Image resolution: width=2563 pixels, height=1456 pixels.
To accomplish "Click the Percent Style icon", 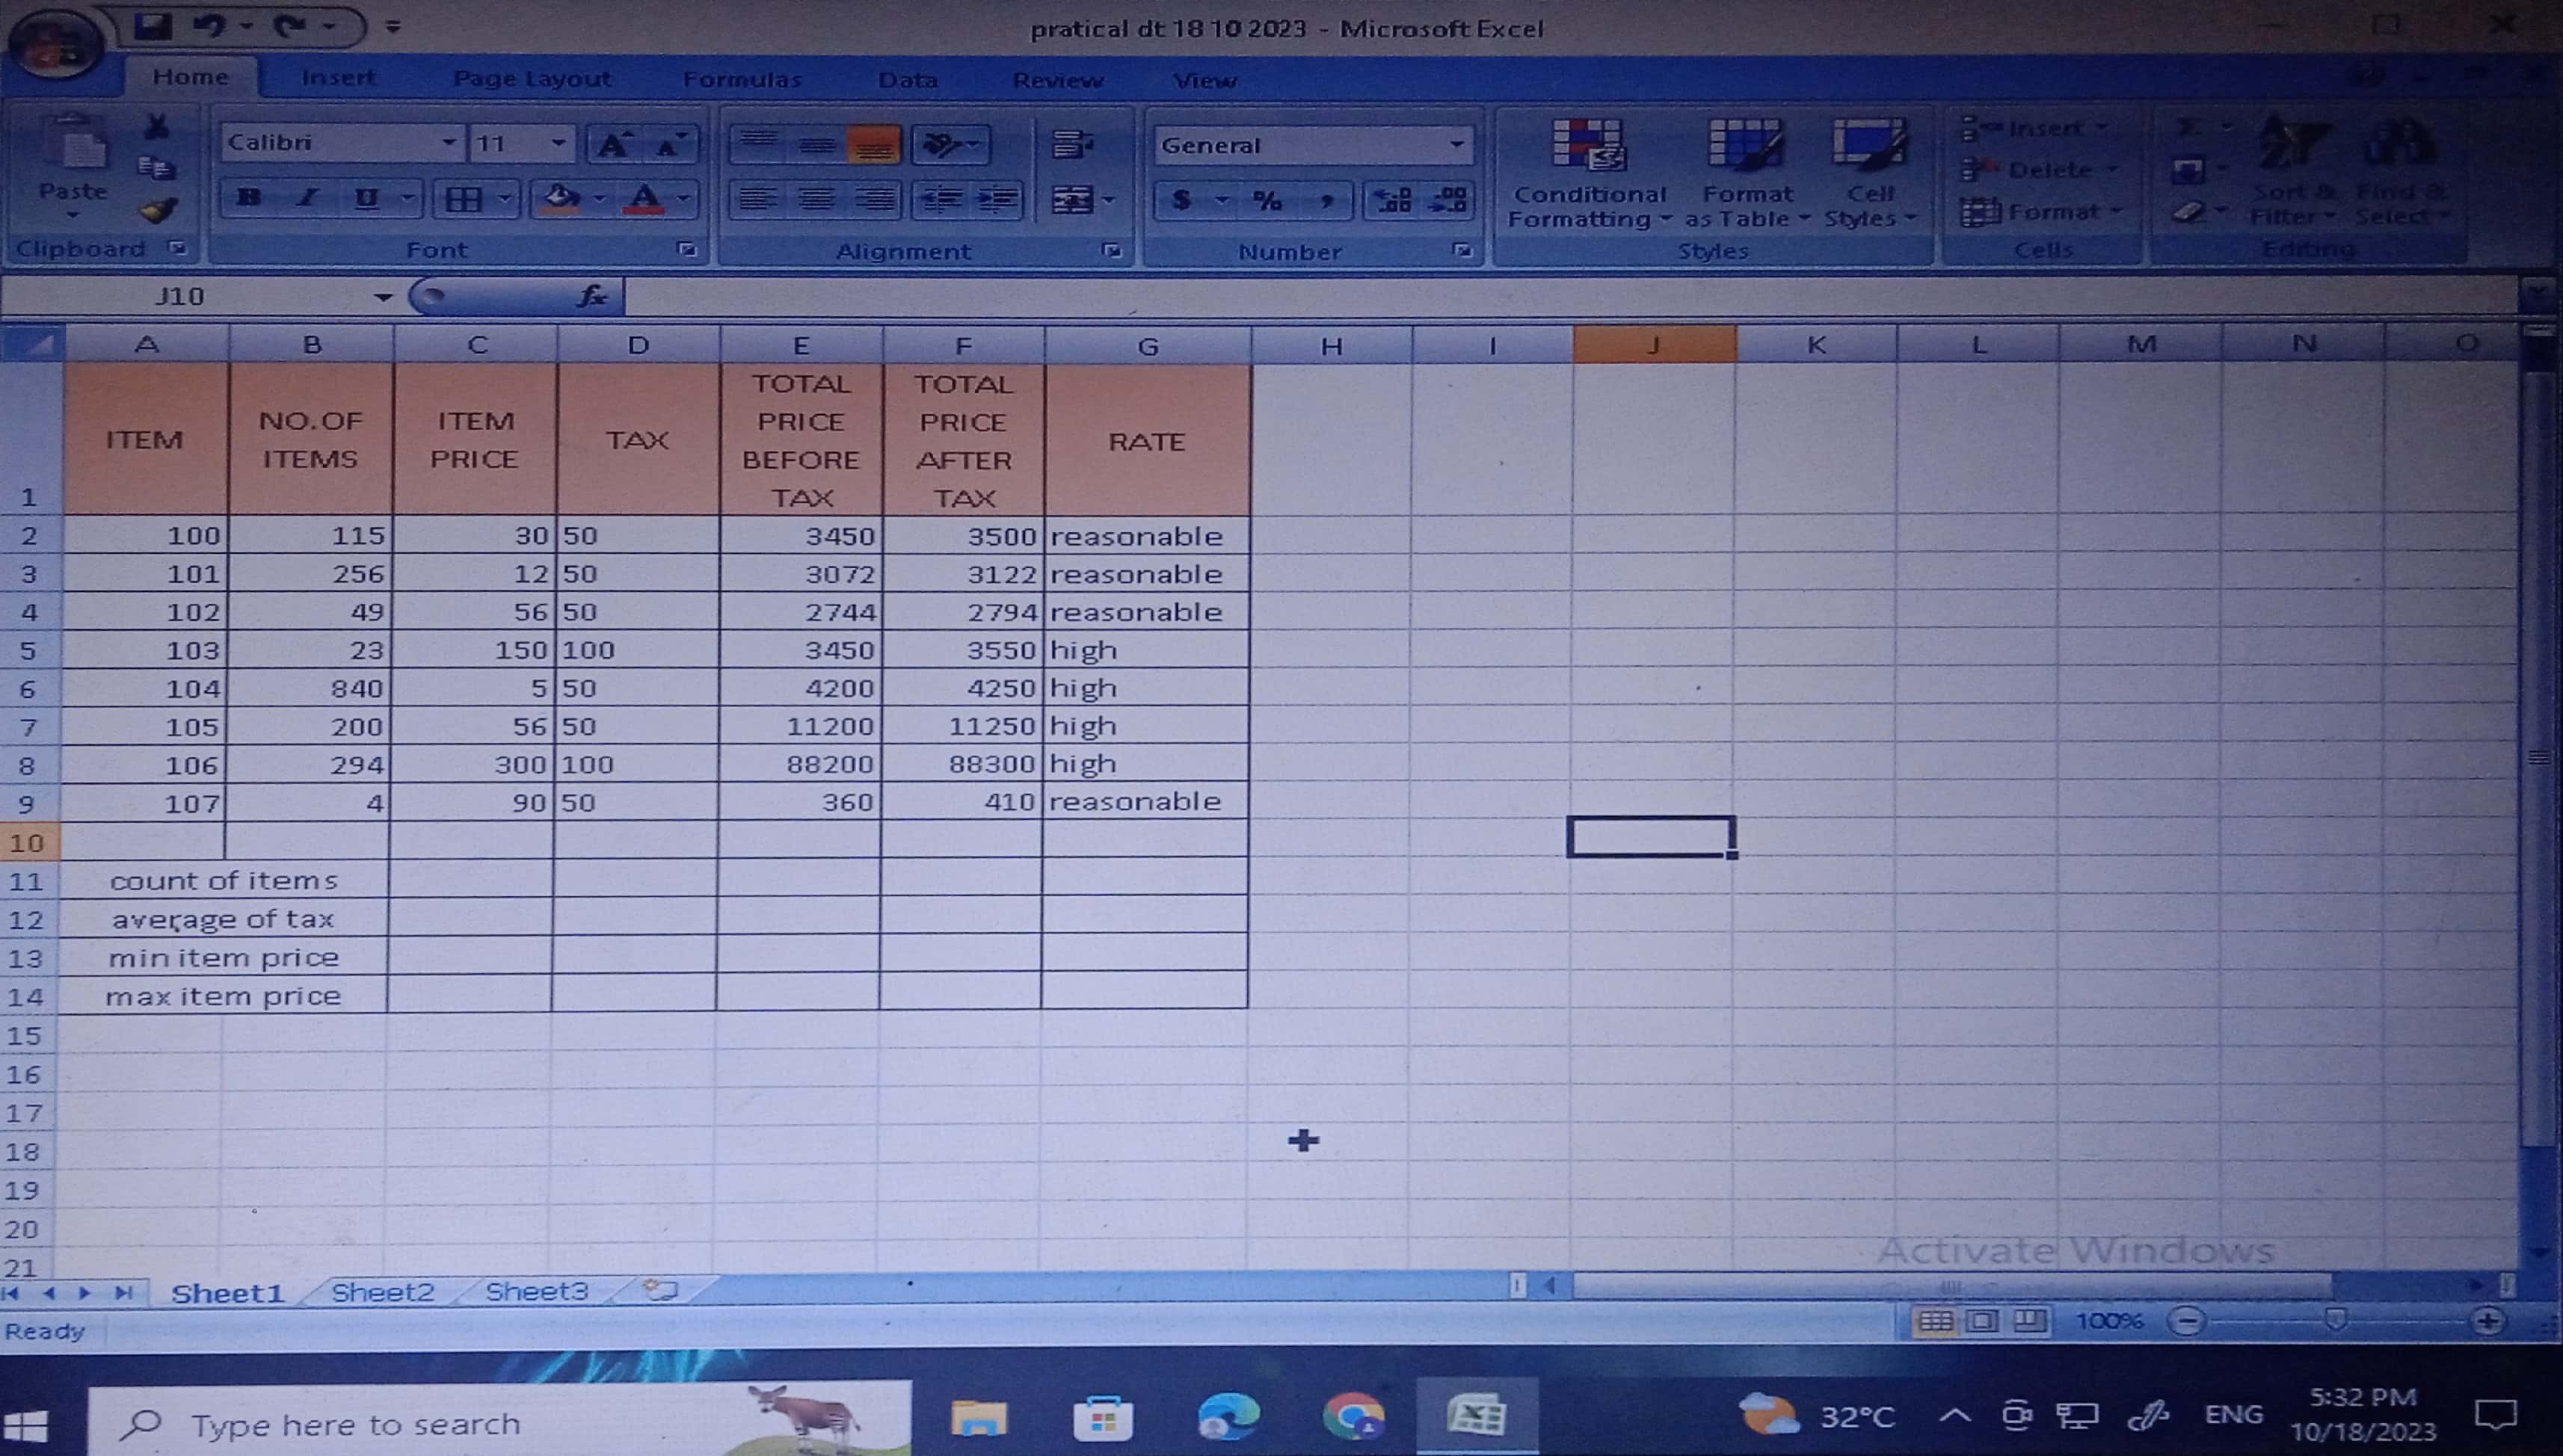I will click(1267, 200).
